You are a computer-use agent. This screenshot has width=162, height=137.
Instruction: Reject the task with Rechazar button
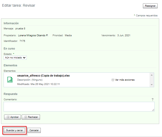31,117
